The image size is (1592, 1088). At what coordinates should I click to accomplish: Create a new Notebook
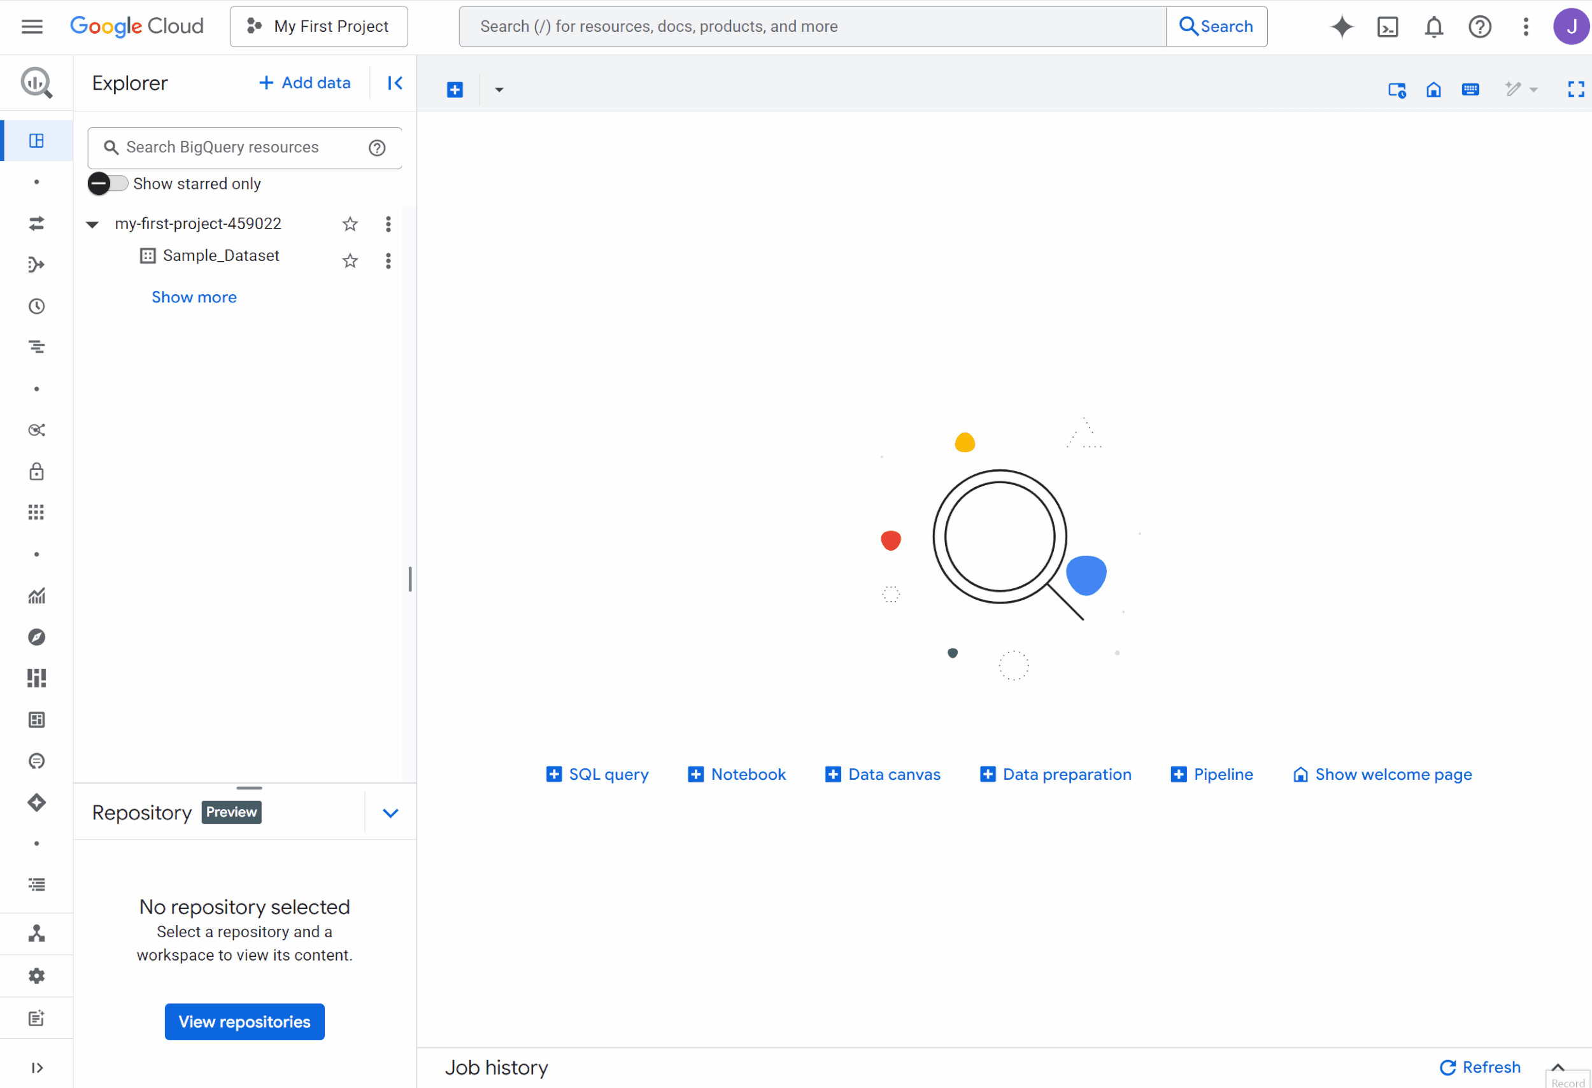[736, 774]
